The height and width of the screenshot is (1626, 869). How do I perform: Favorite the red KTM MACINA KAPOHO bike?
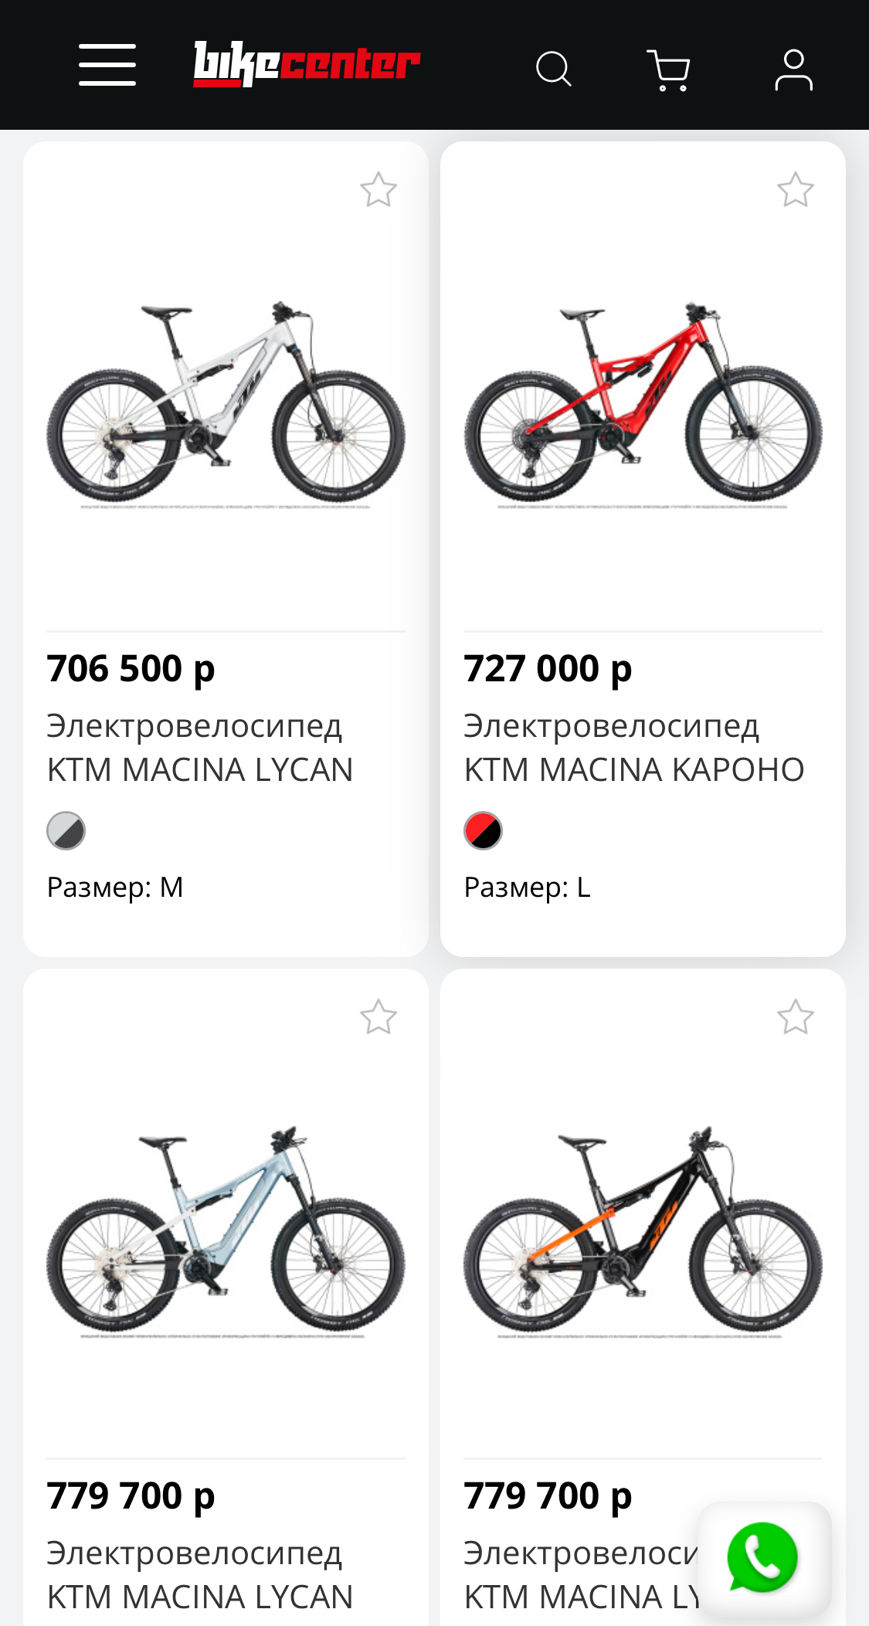pos(796,190)
